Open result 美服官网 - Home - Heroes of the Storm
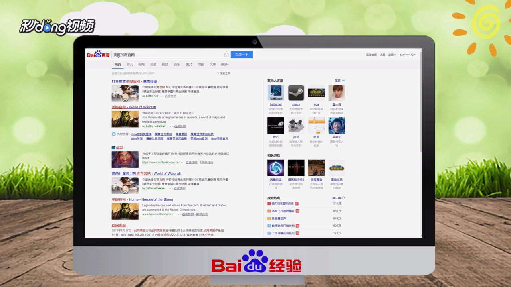The image size is (511, 287). point(142,200)
